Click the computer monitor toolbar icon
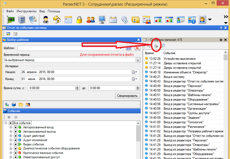Viewport: 230px width, 159px height. 102,19
